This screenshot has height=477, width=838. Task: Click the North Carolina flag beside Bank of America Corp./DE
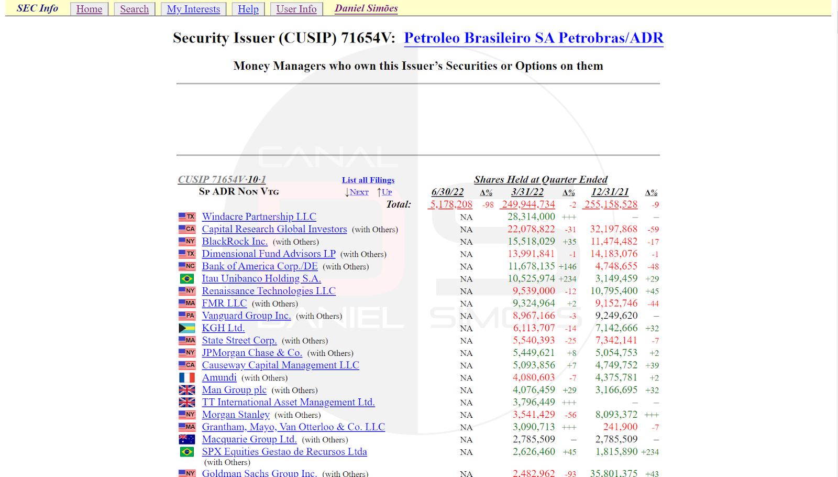[187, 266]
